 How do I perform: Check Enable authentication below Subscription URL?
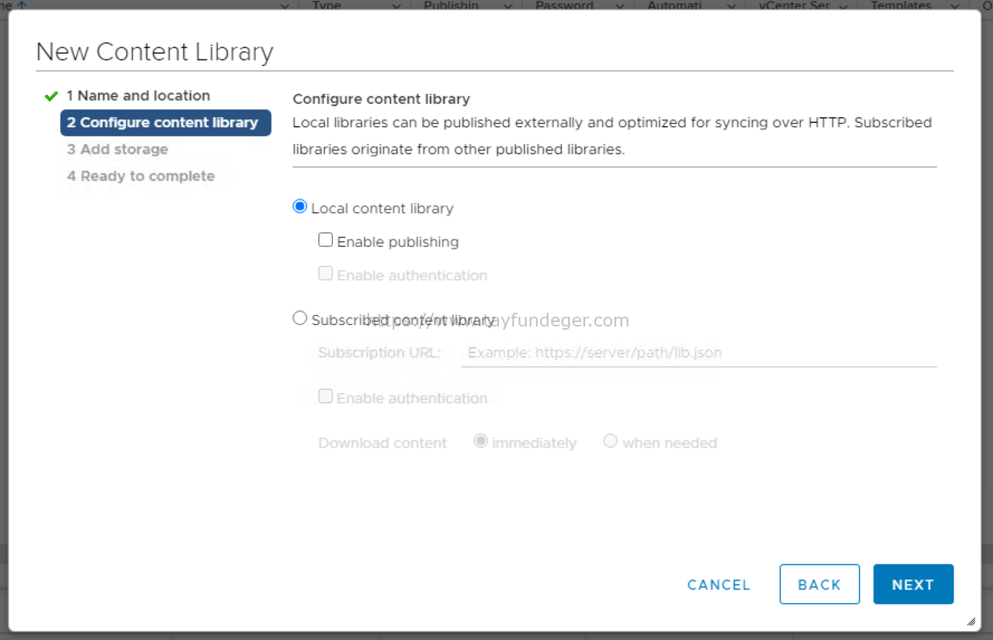pos(325,396)
